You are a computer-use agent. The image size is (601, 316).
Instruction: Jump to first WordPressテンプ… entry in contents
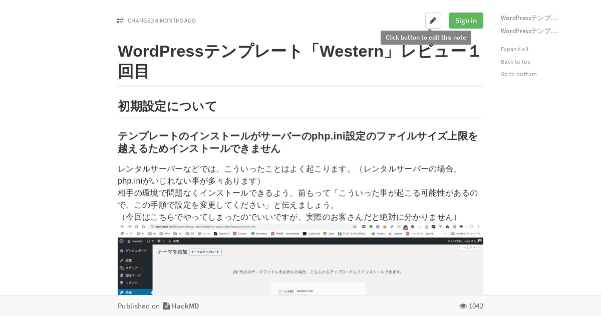pyautogui.click(x=529, y=18)
